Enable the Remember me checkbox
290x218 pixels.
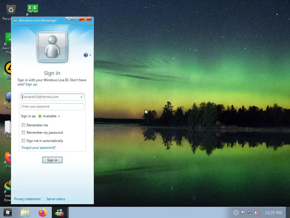[23, 125]
